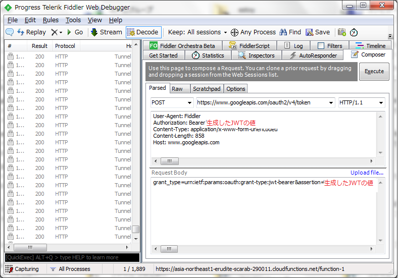Open the Log tab
398x278 pixels.
click(x=293, y=45)
